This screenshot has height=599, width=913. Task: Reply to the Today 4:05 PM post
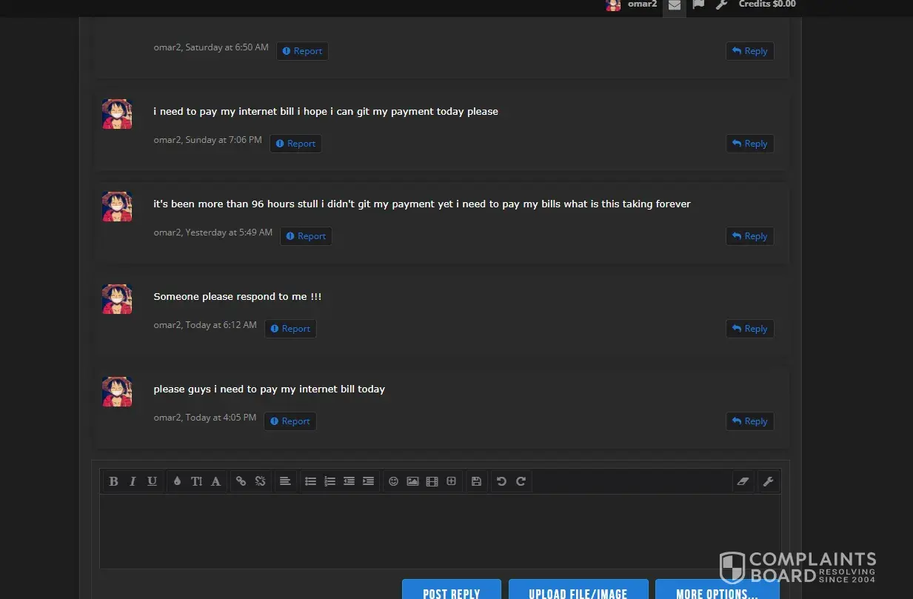749,421
